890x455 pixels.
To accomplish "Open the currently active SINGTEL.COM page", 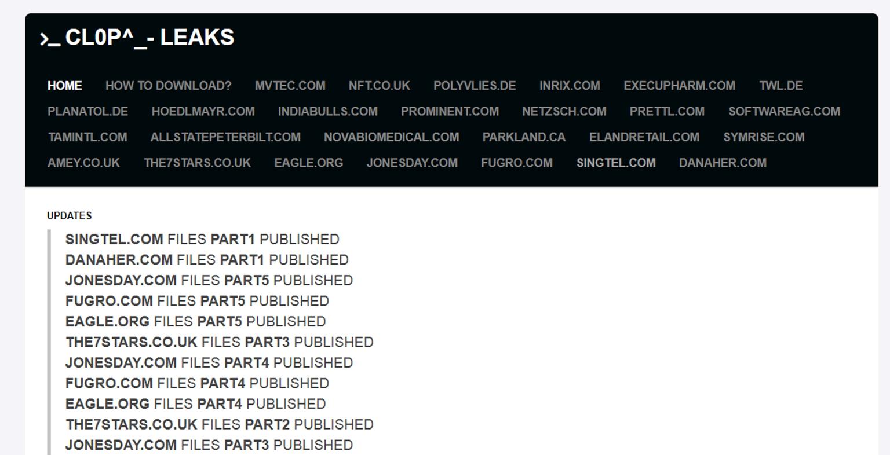I will pos(615,163).
